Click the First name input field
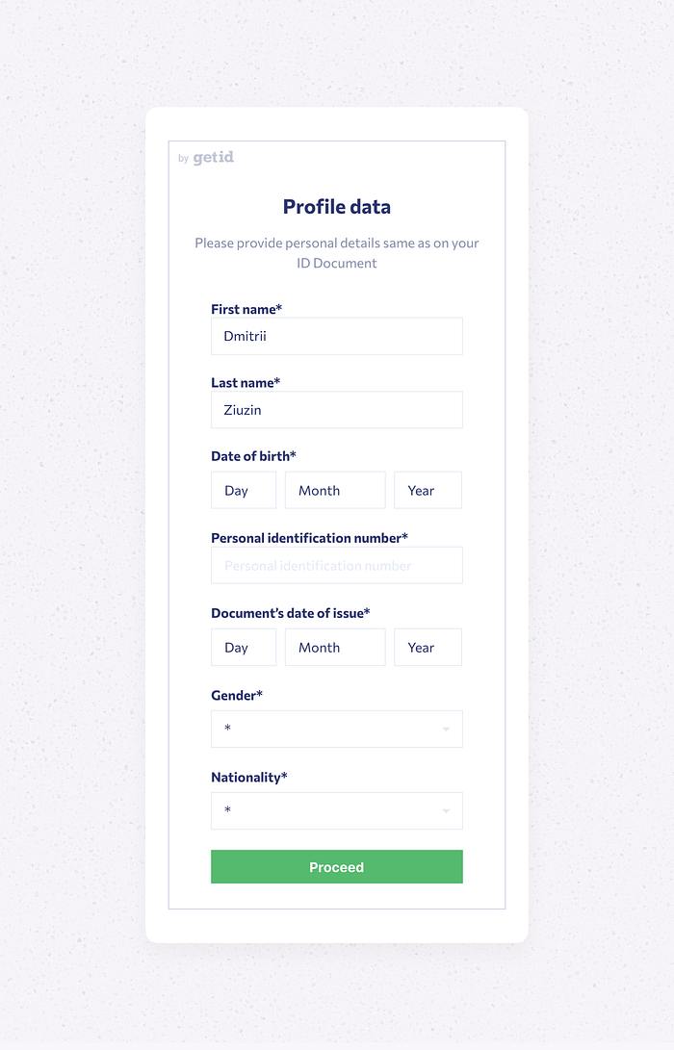Screen dimensions: 674x1050 point(336,336)
